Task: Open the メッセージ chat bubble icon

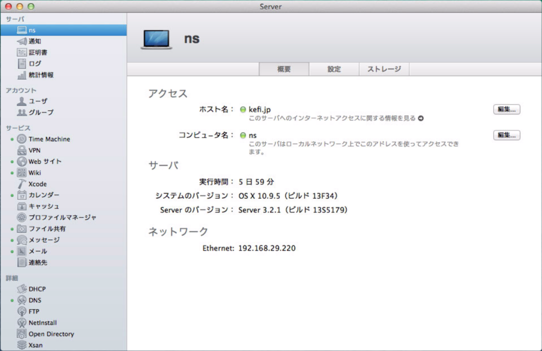Action: coord(21,240)
